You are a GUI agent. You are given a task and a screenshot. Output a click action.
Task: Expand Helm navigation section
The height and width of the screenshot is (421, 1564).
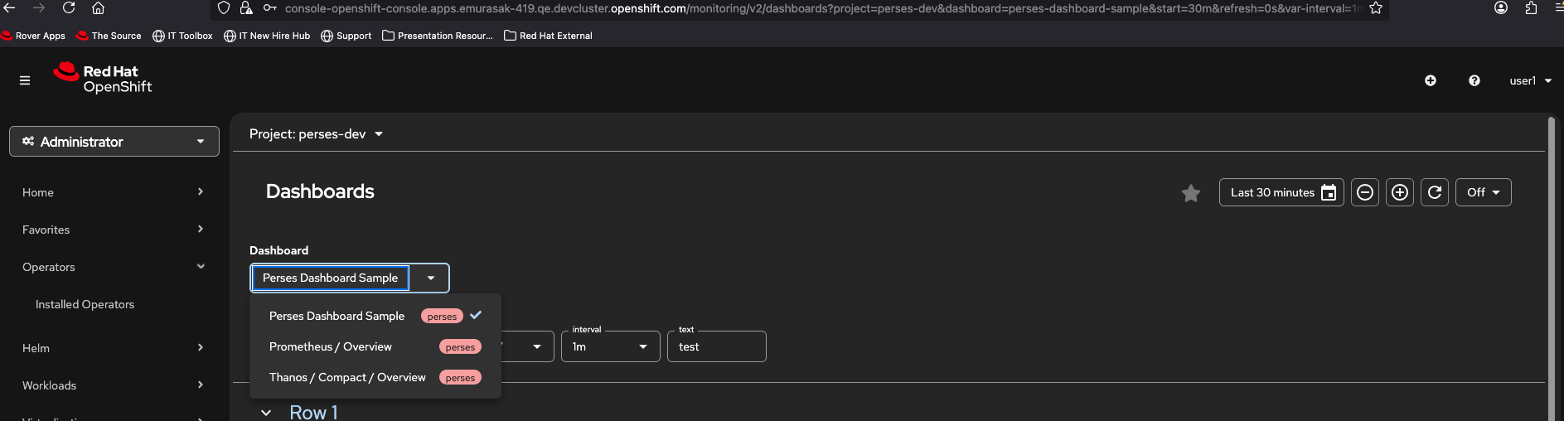114,348
